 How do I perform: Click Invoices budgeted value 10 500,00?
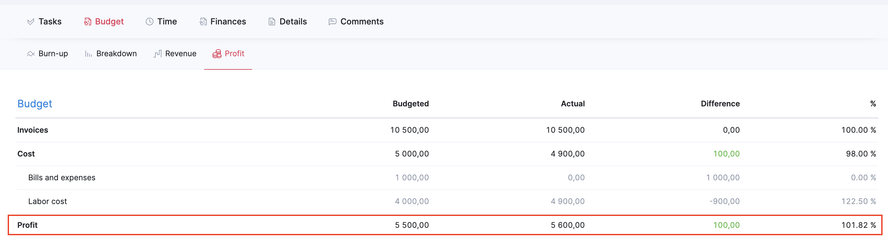410,130
